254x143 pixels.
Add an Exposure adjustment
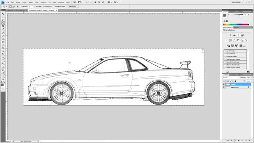coord(242,35)
